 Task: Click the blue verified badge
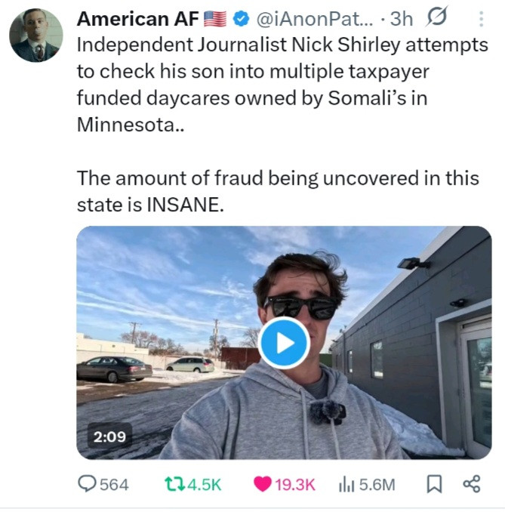point(241,17)
